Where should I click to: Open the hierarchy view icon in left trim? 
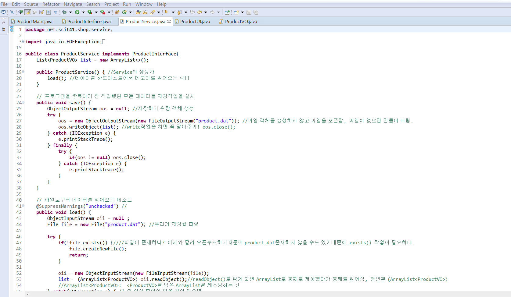click(x=3, y=30)
